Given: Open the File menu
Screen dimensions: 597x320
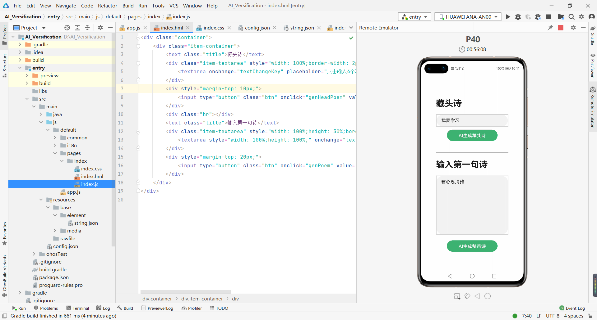Looking at the screenshot, I should [17, 6].
